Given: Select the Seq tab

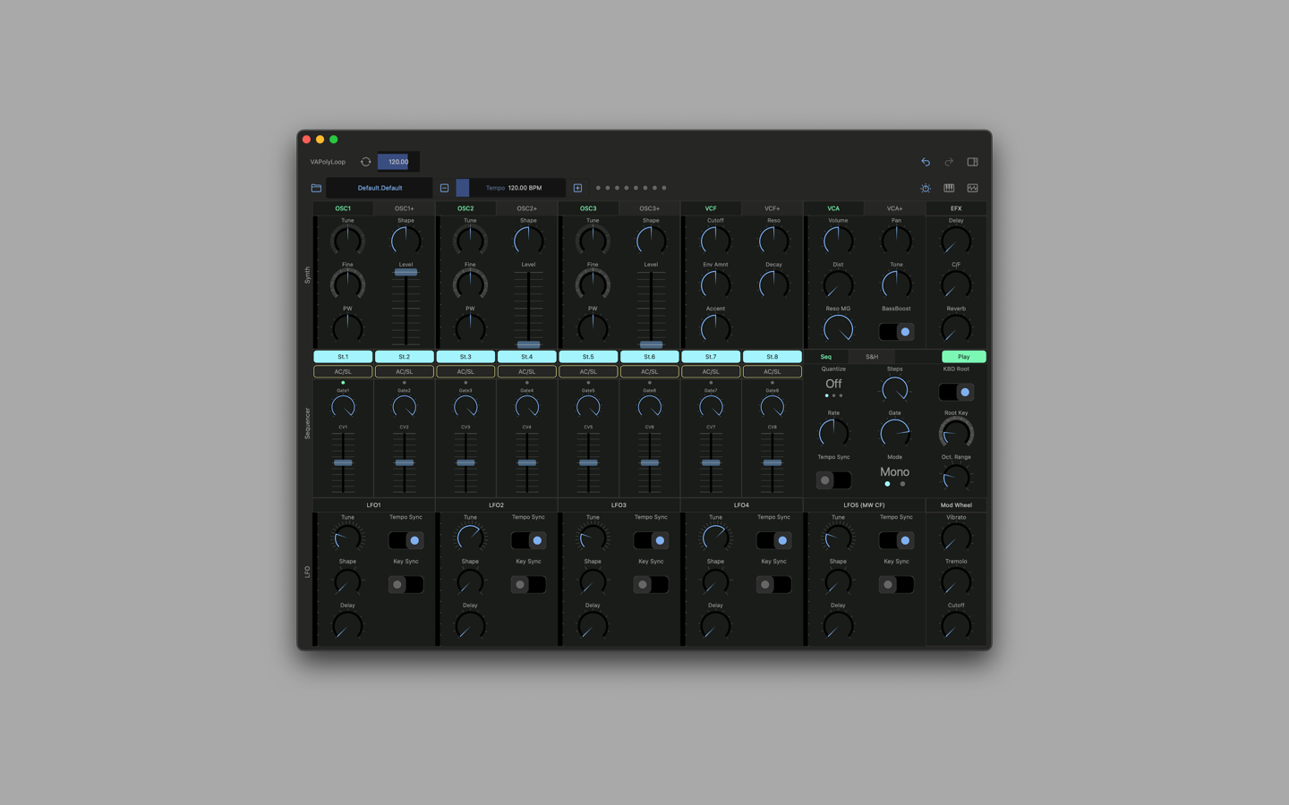Looking at the screenshot, I should coord(826,357).
